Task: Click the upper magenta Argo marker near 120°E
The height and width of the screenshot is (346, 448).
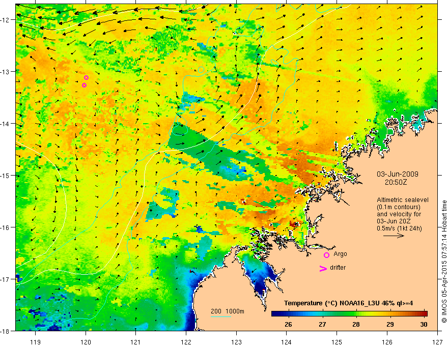Action: pyautogui.click(x=86, y=78)
